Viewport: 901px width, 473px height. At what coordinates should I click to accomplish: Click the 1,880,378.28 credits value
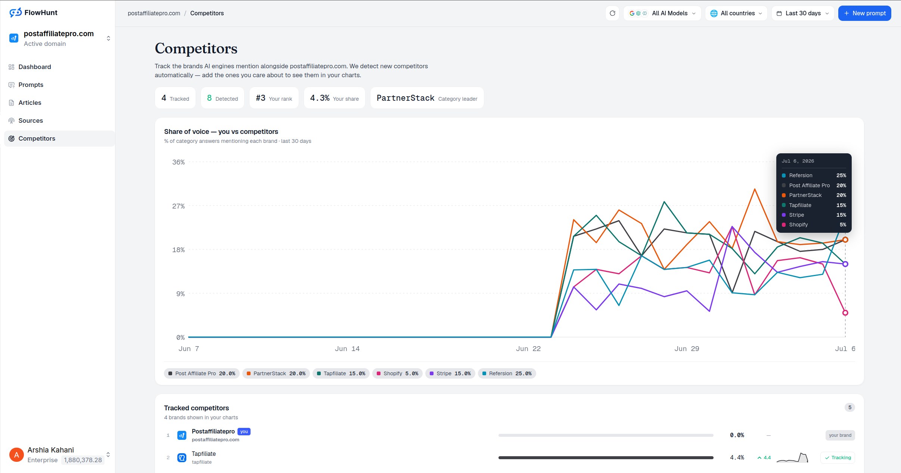(83, 460)
